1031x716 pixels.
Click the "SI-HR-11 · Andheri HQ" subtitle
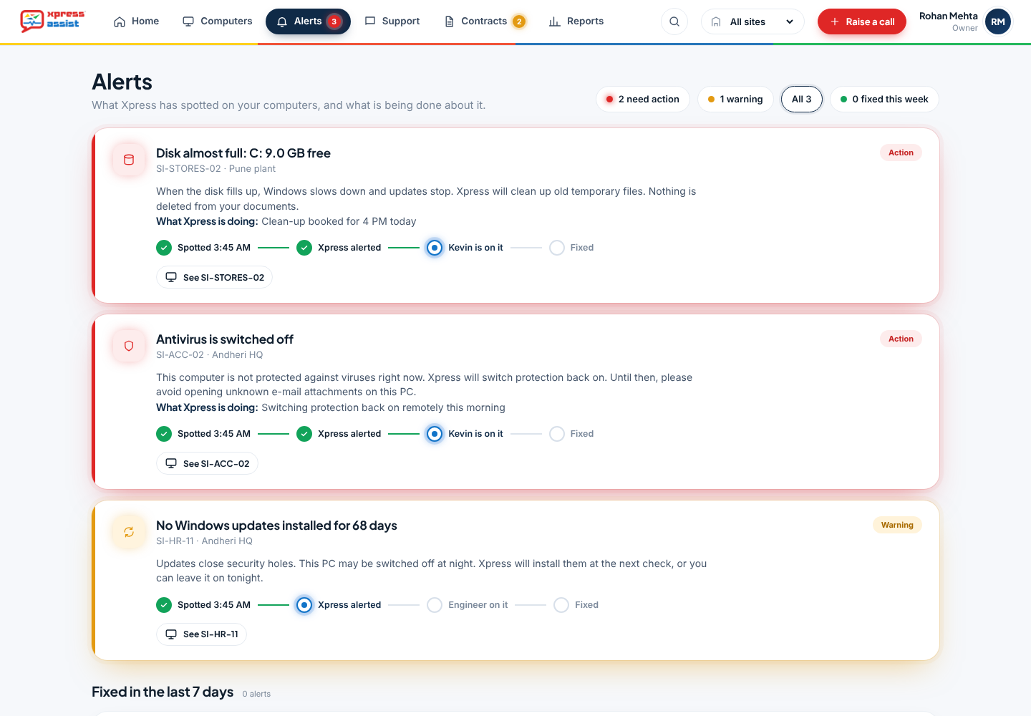point(204,541)
